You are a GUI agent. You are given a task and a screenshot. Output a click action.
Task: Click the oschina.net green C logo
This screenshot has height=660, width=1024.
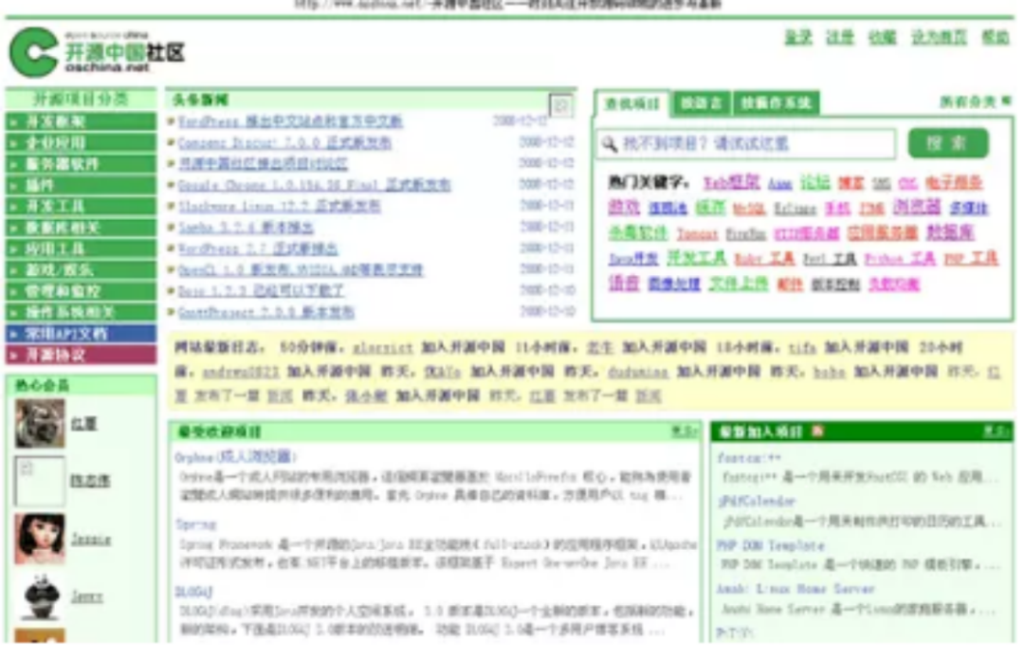click(34, 52)
